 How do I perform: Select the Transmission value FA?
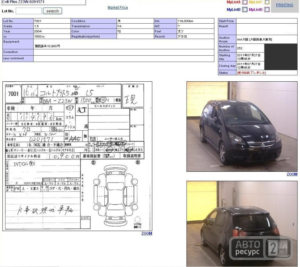tap(119, 26)
